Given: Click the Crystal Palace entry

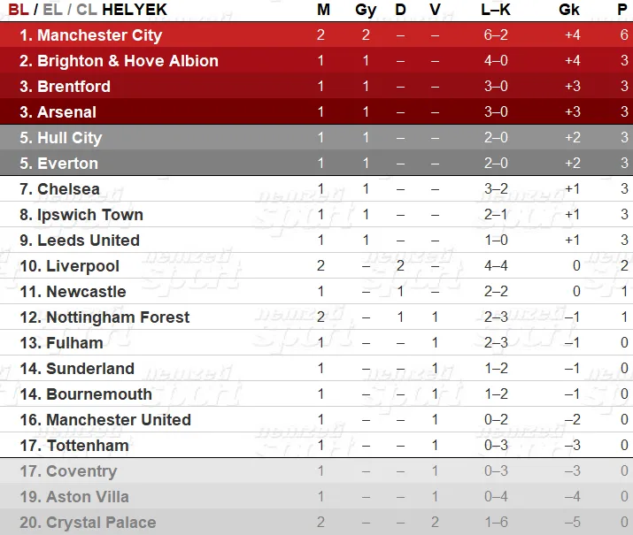Looking at the screenshot, I should pos(101,523).
